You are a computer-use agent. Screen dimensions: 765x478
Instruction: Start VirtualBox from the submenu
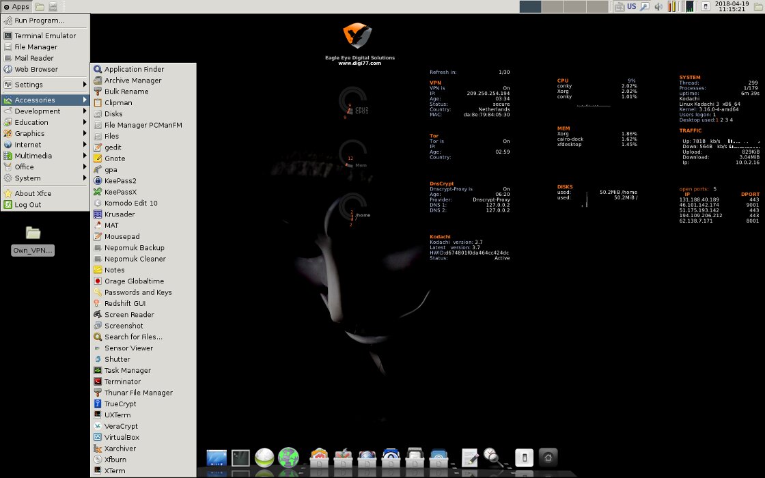(x=121, y=437)
